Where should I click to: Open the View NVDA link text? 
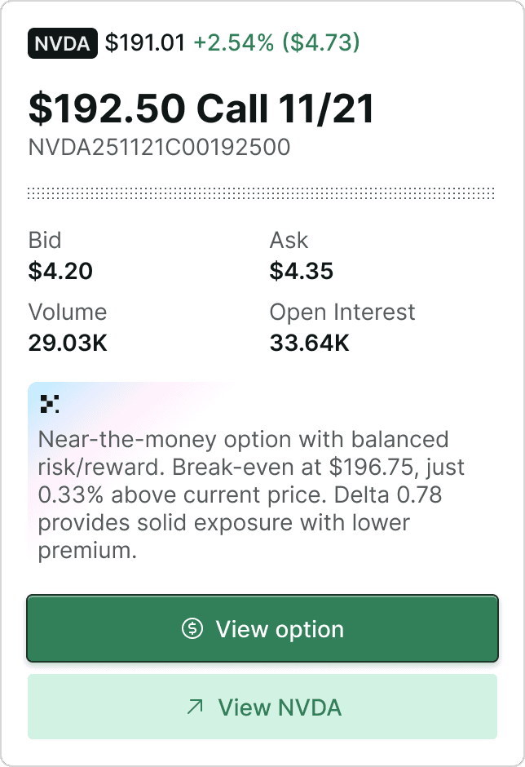click(280, 707)
